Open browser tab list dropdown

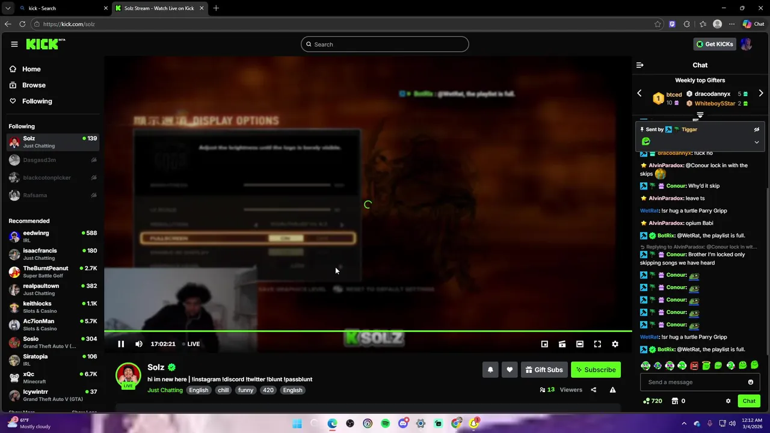pos(7,8)
